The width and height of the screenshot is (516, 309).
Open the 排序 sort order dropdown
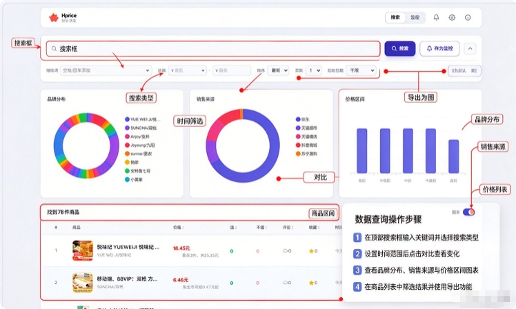tap(278, 70)
